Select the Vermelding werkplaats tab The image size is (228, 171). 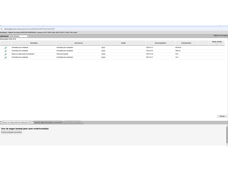(73, 122)
